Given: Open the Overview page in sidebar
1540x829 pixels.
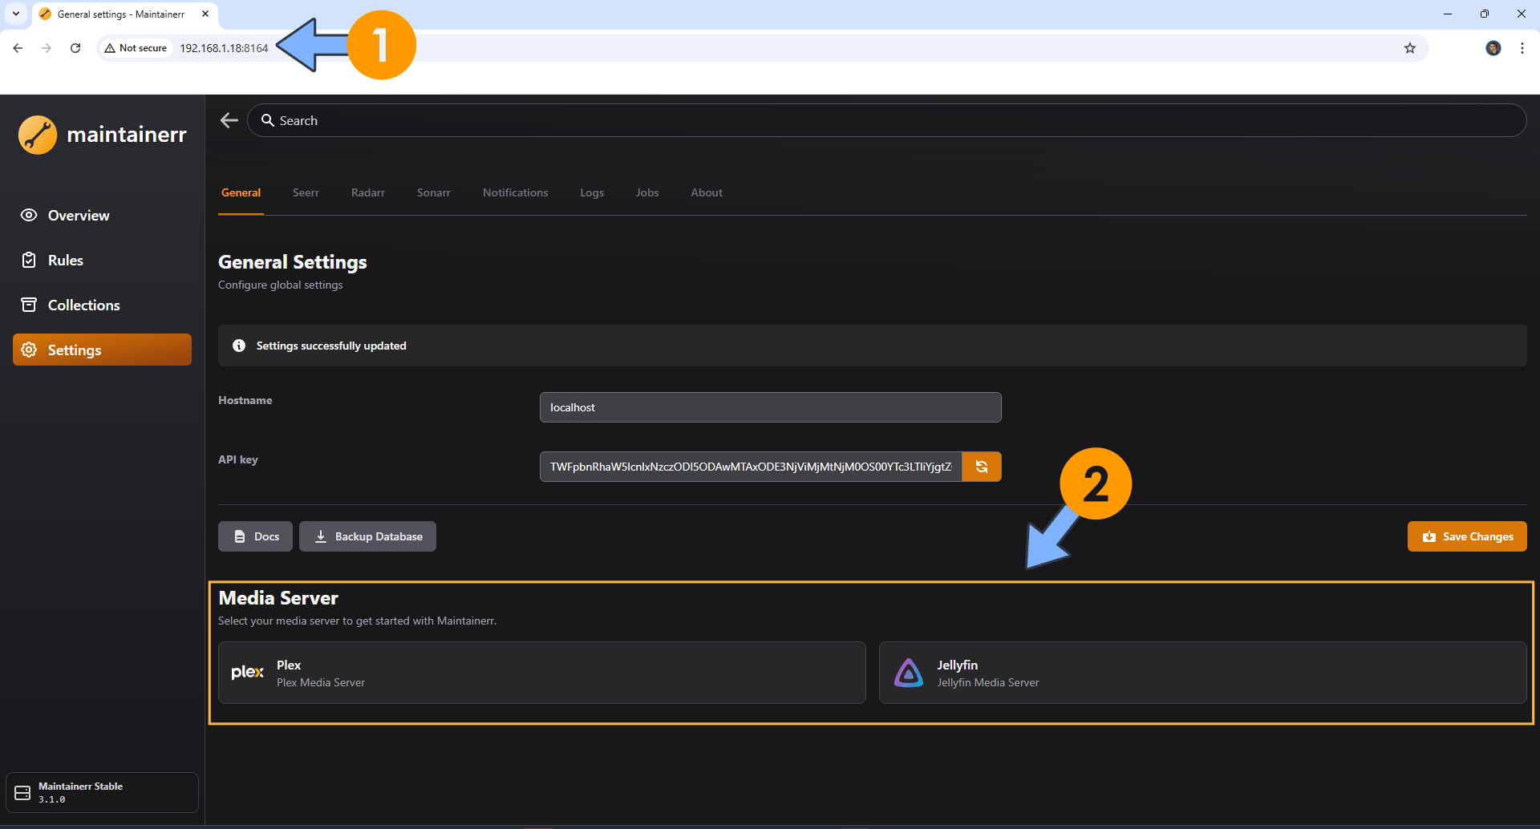Looking at the screenshot, I should [x=79, y=216].
